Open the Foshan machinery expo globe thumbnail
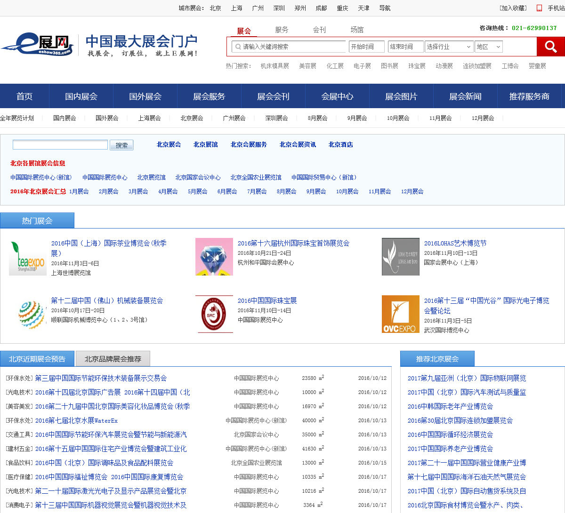Viewport: 565px width, 513px height. click(28, 314)
